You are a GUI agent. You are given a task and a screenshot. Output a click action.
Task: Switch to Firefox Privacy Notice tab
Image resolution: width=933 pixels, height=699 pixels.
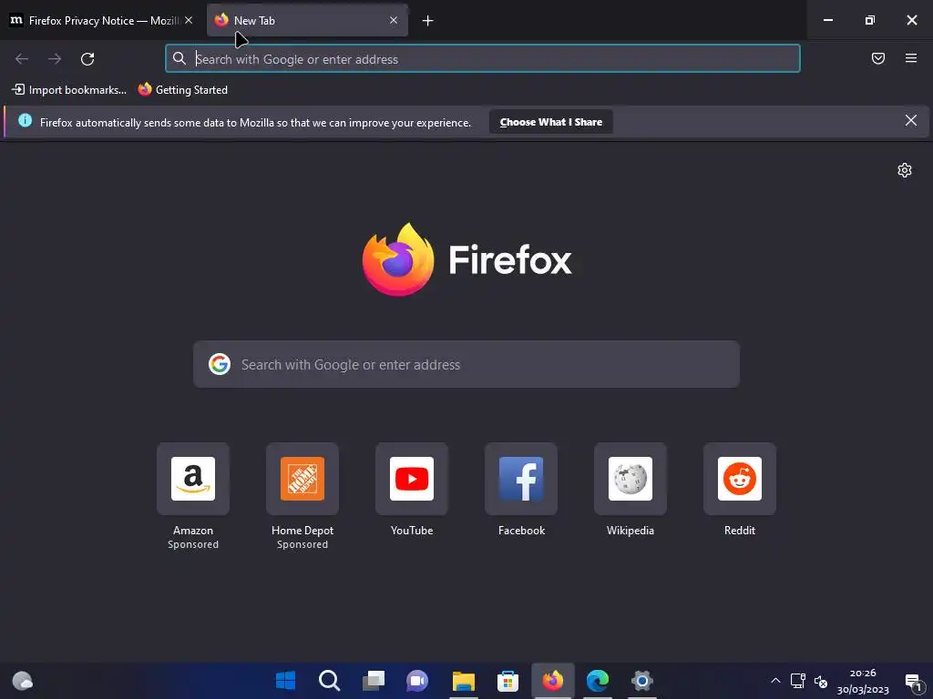[102, 21]
